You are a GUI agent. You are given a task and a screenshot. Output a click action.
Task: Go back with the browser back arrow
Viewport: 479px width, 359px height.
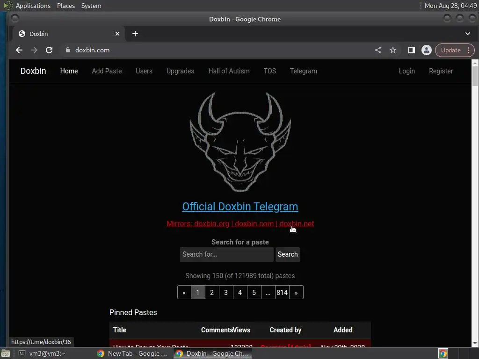tap(19, 50)
